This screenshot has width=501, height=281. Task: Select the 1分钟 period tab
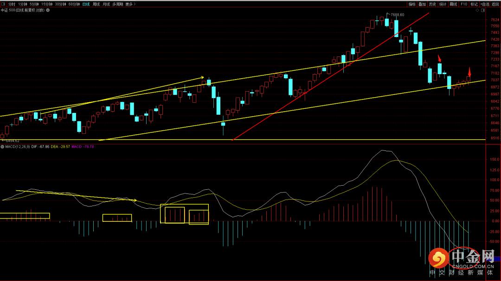22,4
